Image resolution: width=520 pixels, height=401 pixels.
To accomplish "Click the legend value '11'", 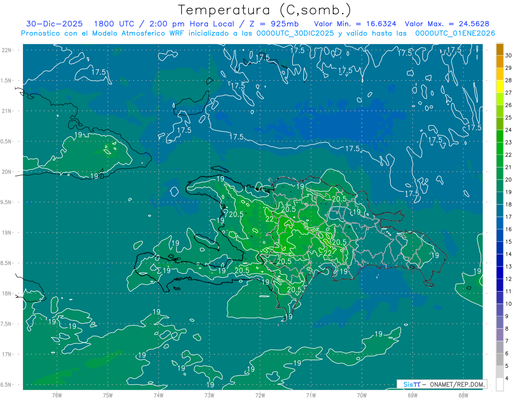I will point(509,291).
